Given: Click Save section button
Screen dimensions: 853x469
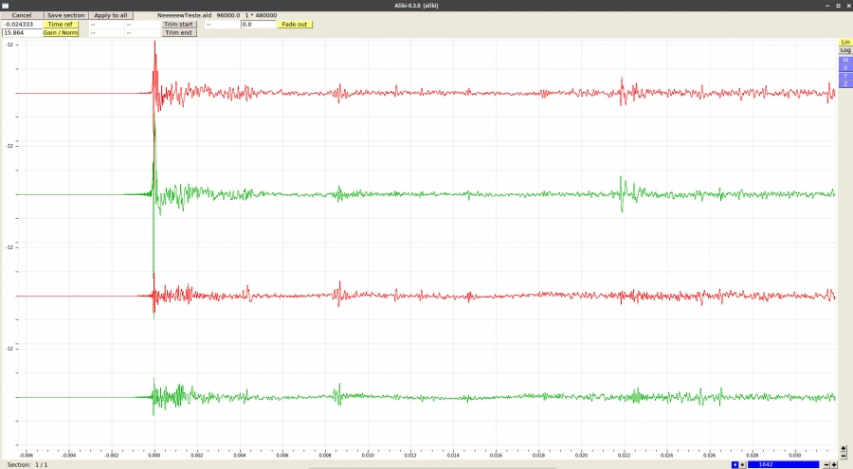Looking at the screenshot, I should [x=65, y=15].
